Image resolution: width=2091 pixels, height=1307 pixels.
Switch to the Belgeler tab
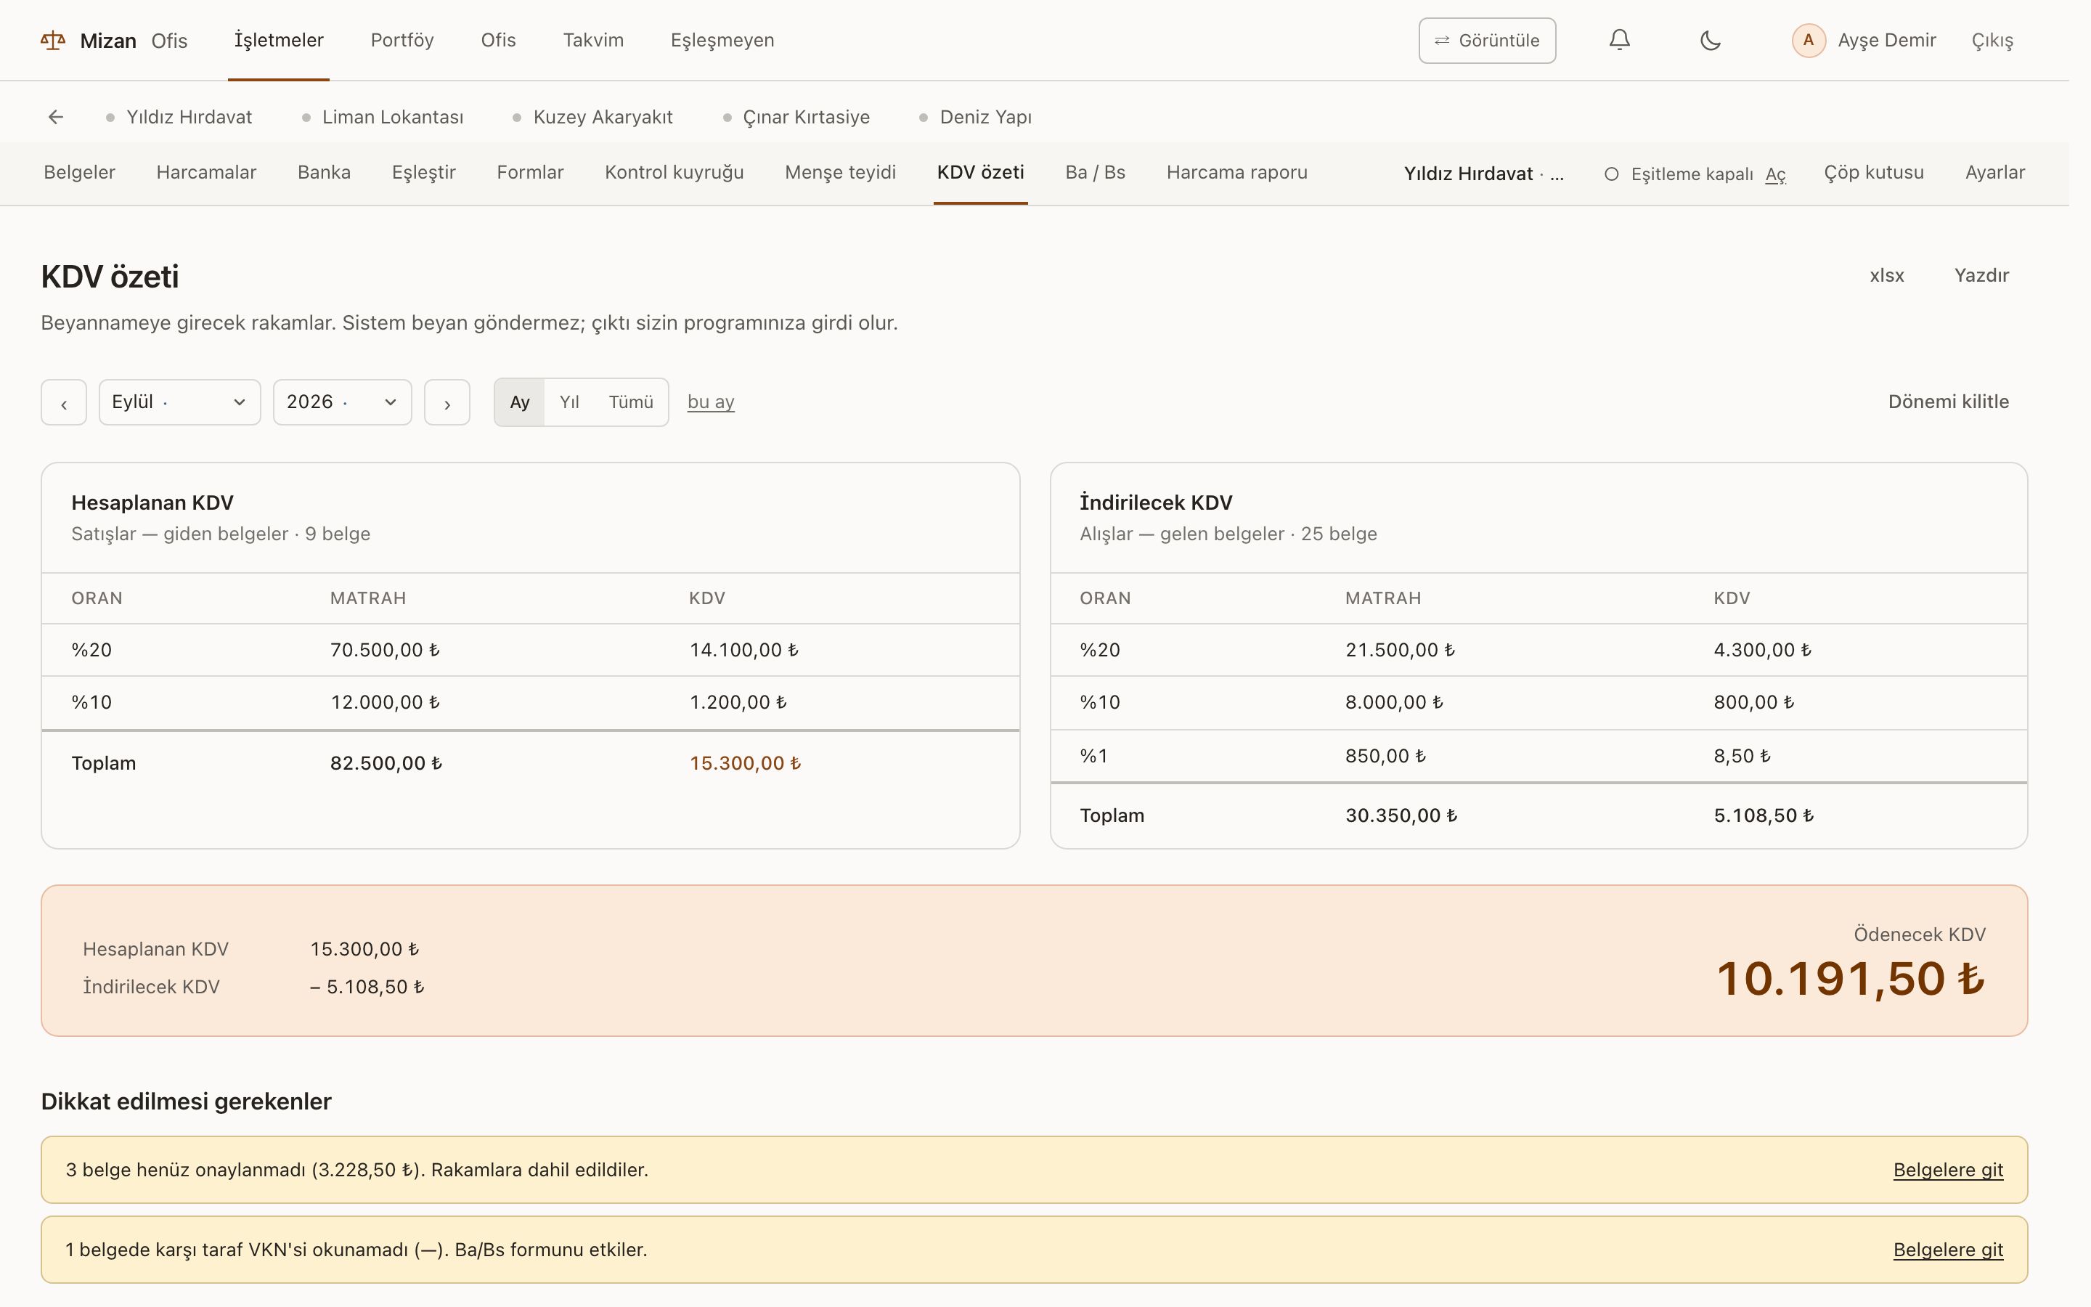pos(79,173)
